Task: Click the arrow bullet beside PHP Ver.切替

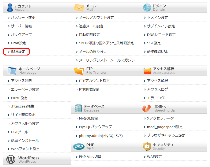Action: coord(76,157)
